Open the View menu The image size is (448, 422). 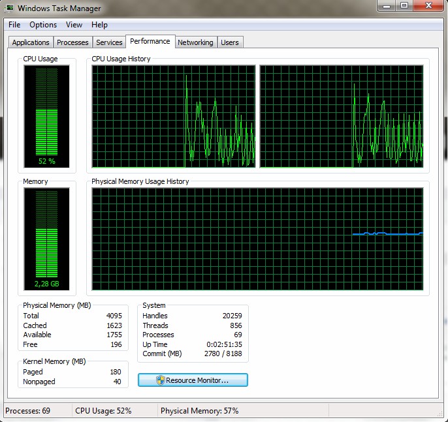[74, 25]
